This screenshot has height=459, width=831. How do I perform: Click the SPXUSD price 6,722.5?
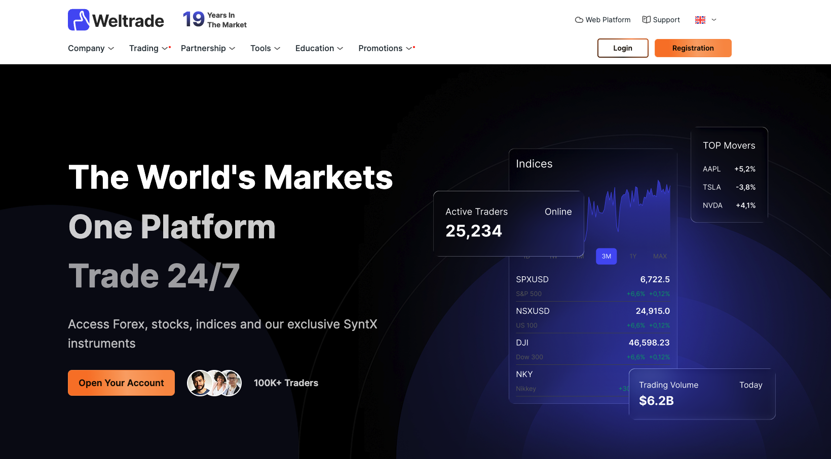coord(655,279)
